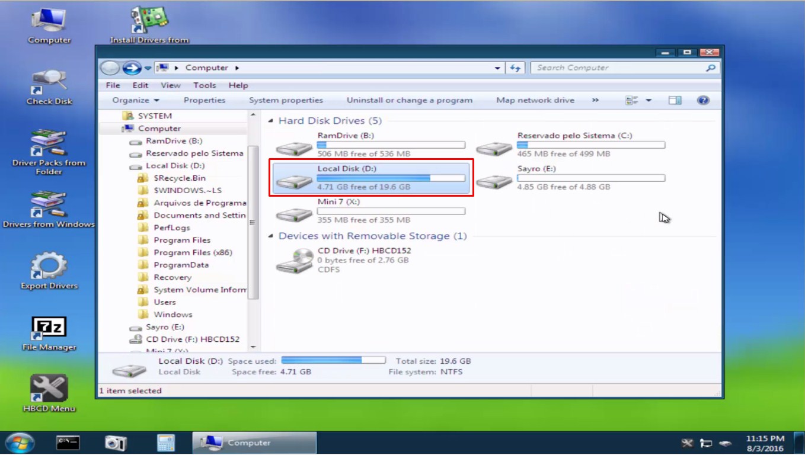This screenshot has width=805, height=455.
Task: Open the command prompt taskbar icon
Action: [68, 443]
